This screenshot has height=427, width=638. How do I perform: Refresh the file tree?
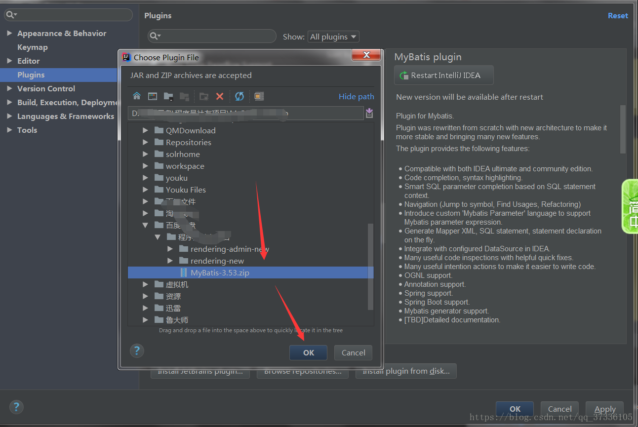(239, 96)
